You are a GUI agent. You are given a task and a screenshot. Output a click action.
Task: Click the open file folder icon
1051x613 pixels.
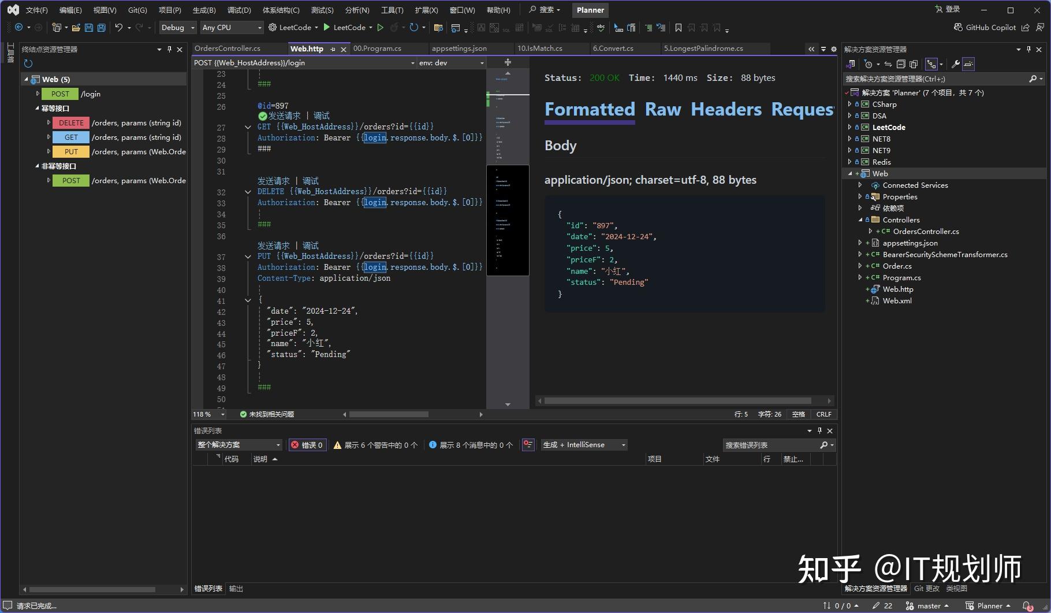(x=76, y=27)
